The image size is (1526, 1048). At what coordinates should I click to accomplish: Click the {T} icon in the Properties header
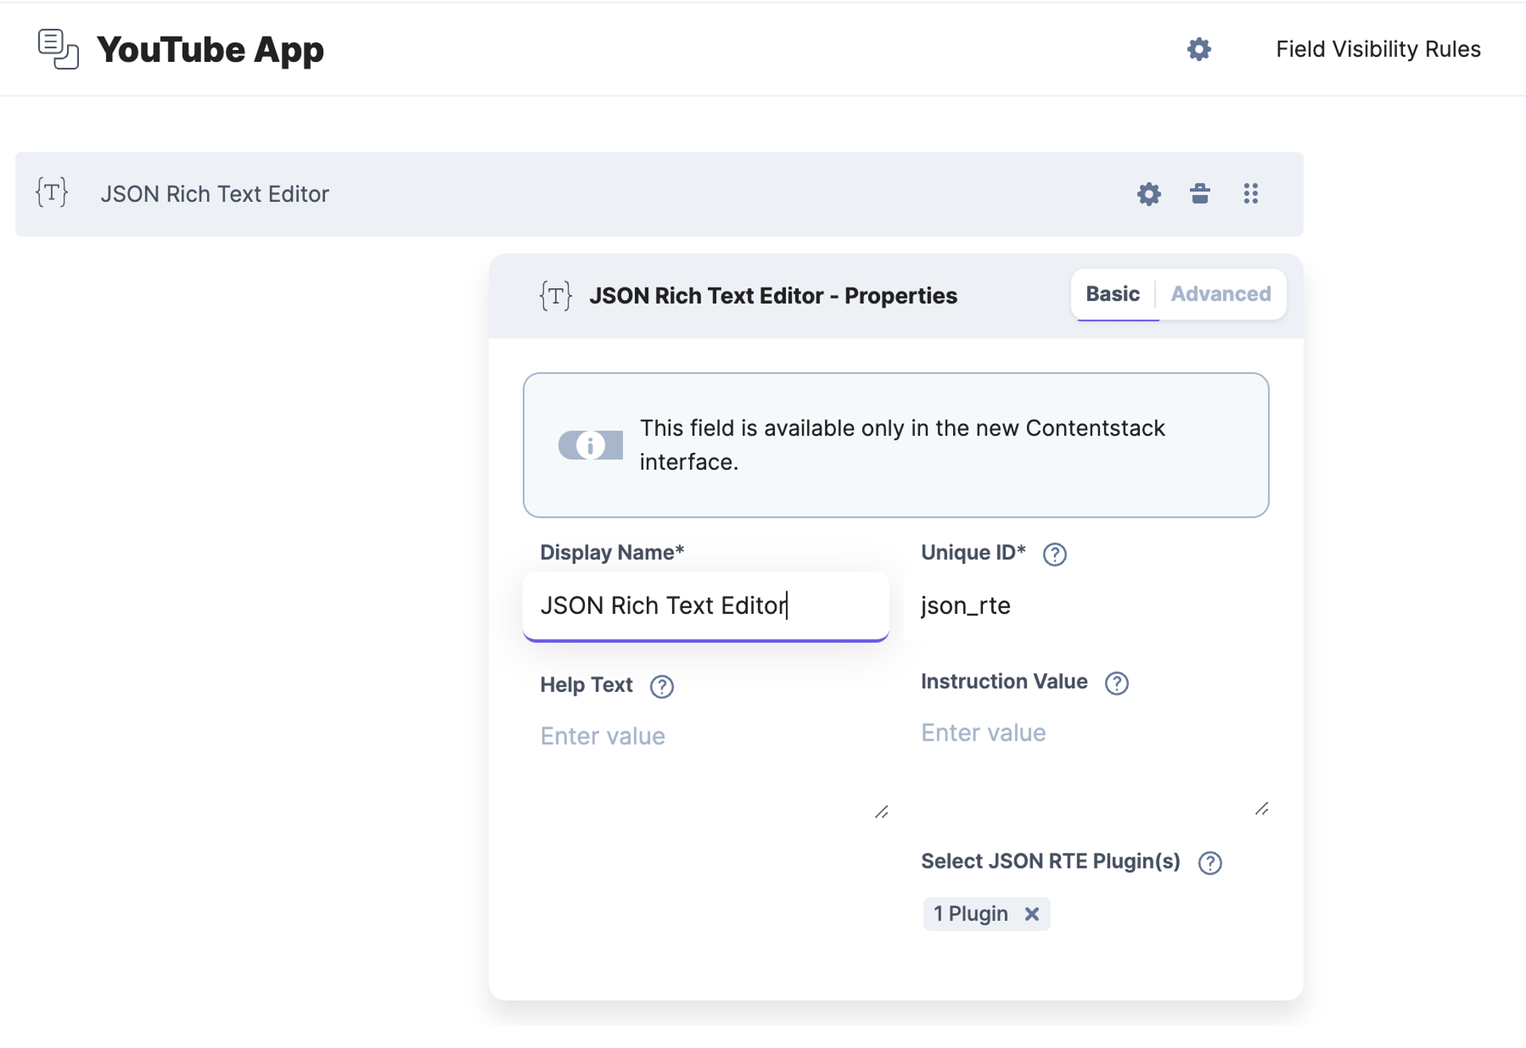coord(555,296)
